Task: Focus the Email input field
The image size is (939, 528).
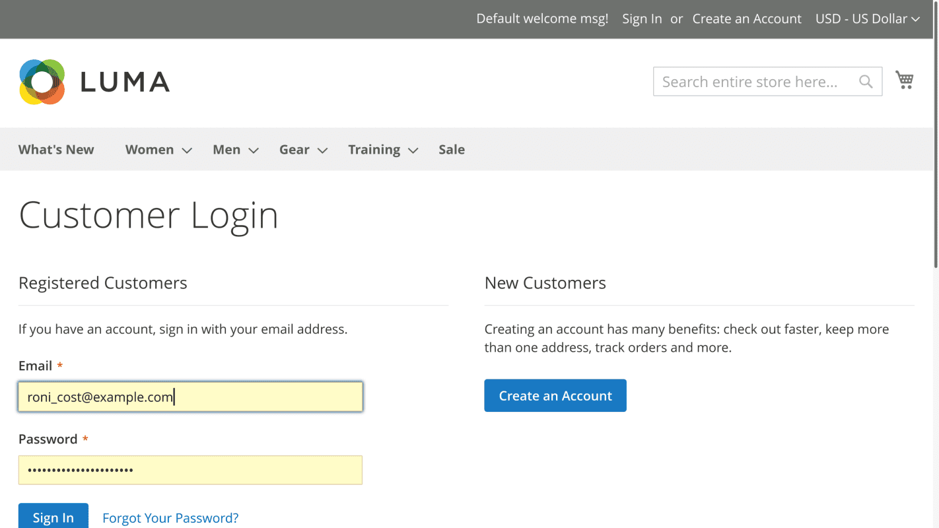Action: [190, 397]
